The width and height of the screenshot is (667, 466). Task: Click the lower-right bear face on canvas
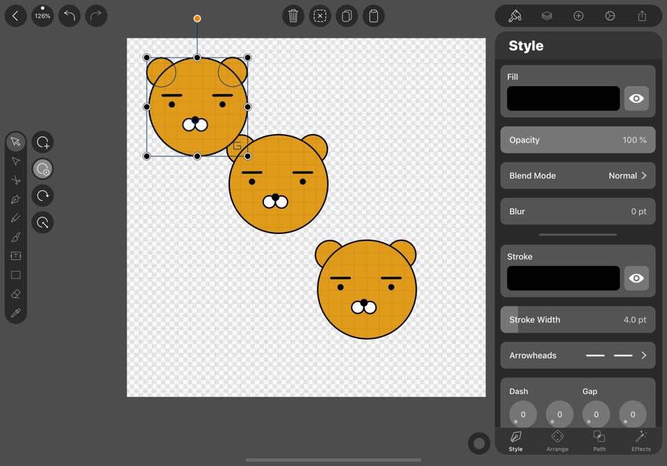(x=367, y=289)
